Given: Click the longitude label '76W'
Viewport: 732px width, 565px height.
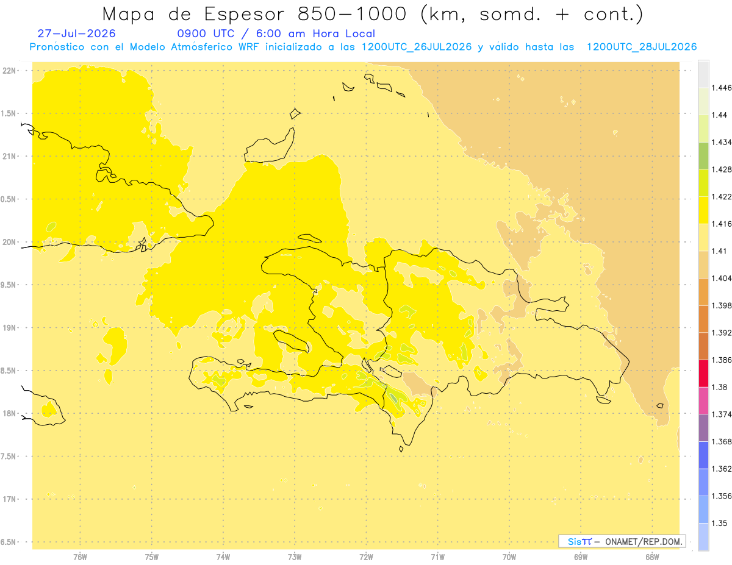Looking at the screenshot, I should (x=80, y=556).
